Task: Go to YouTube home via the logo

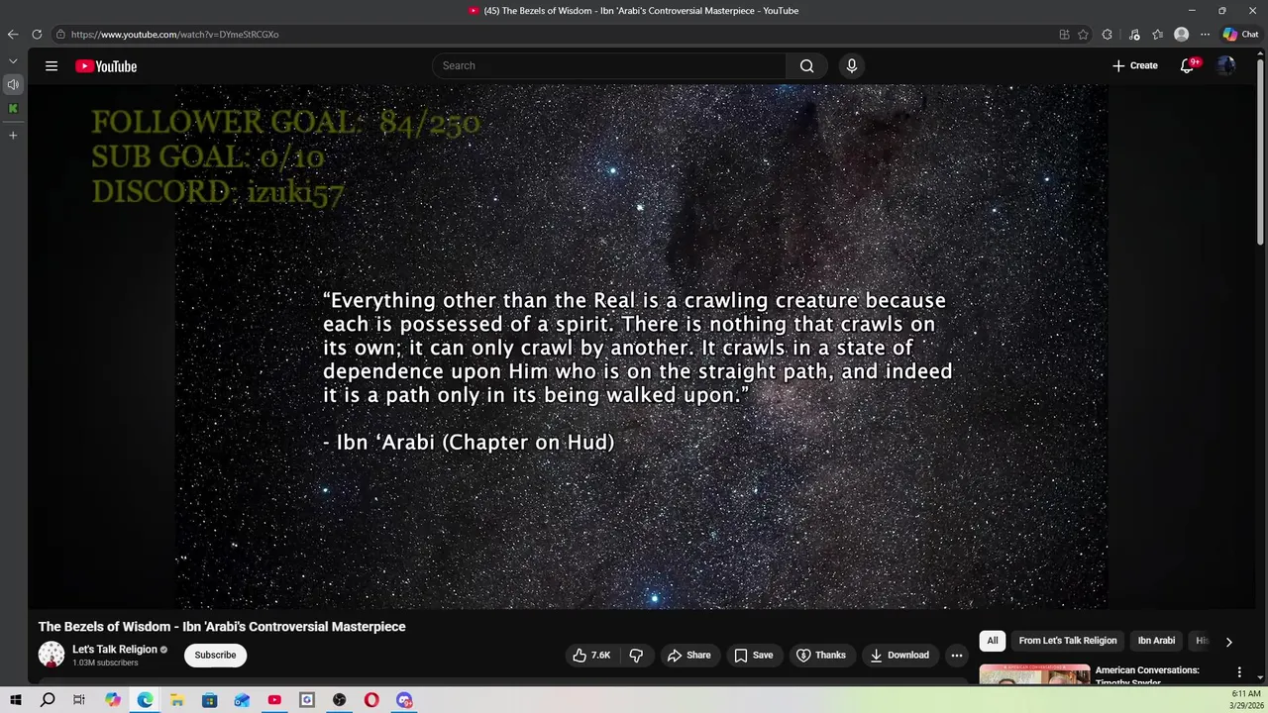Action: [106, 66]
